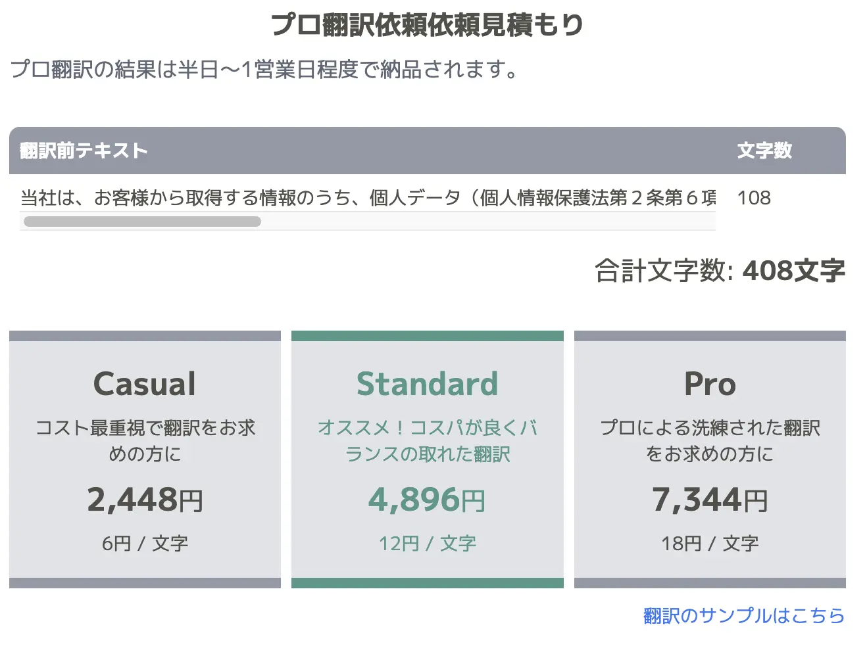
Task: Click the 12円 / 文字 rate text
Action: click(428, 544)
